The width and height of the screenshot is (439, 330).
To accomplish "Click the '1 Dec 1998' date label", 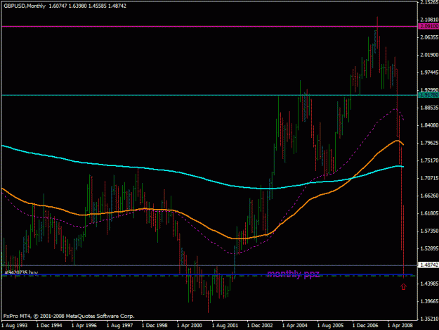I will point(155,325).
